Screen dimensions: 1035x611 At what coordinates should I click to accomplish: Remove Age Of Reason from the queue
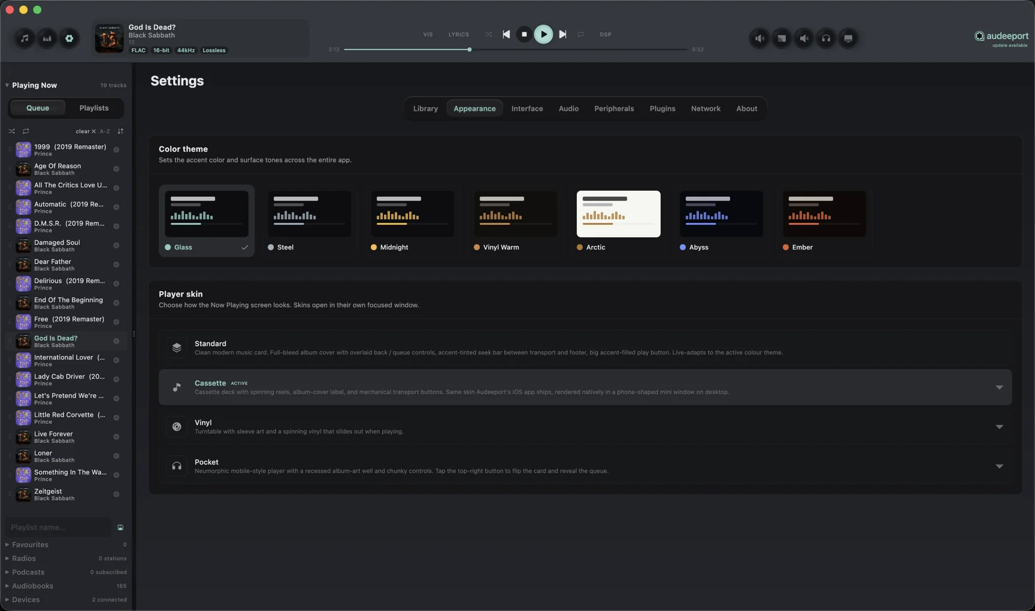tap(116, 169)
